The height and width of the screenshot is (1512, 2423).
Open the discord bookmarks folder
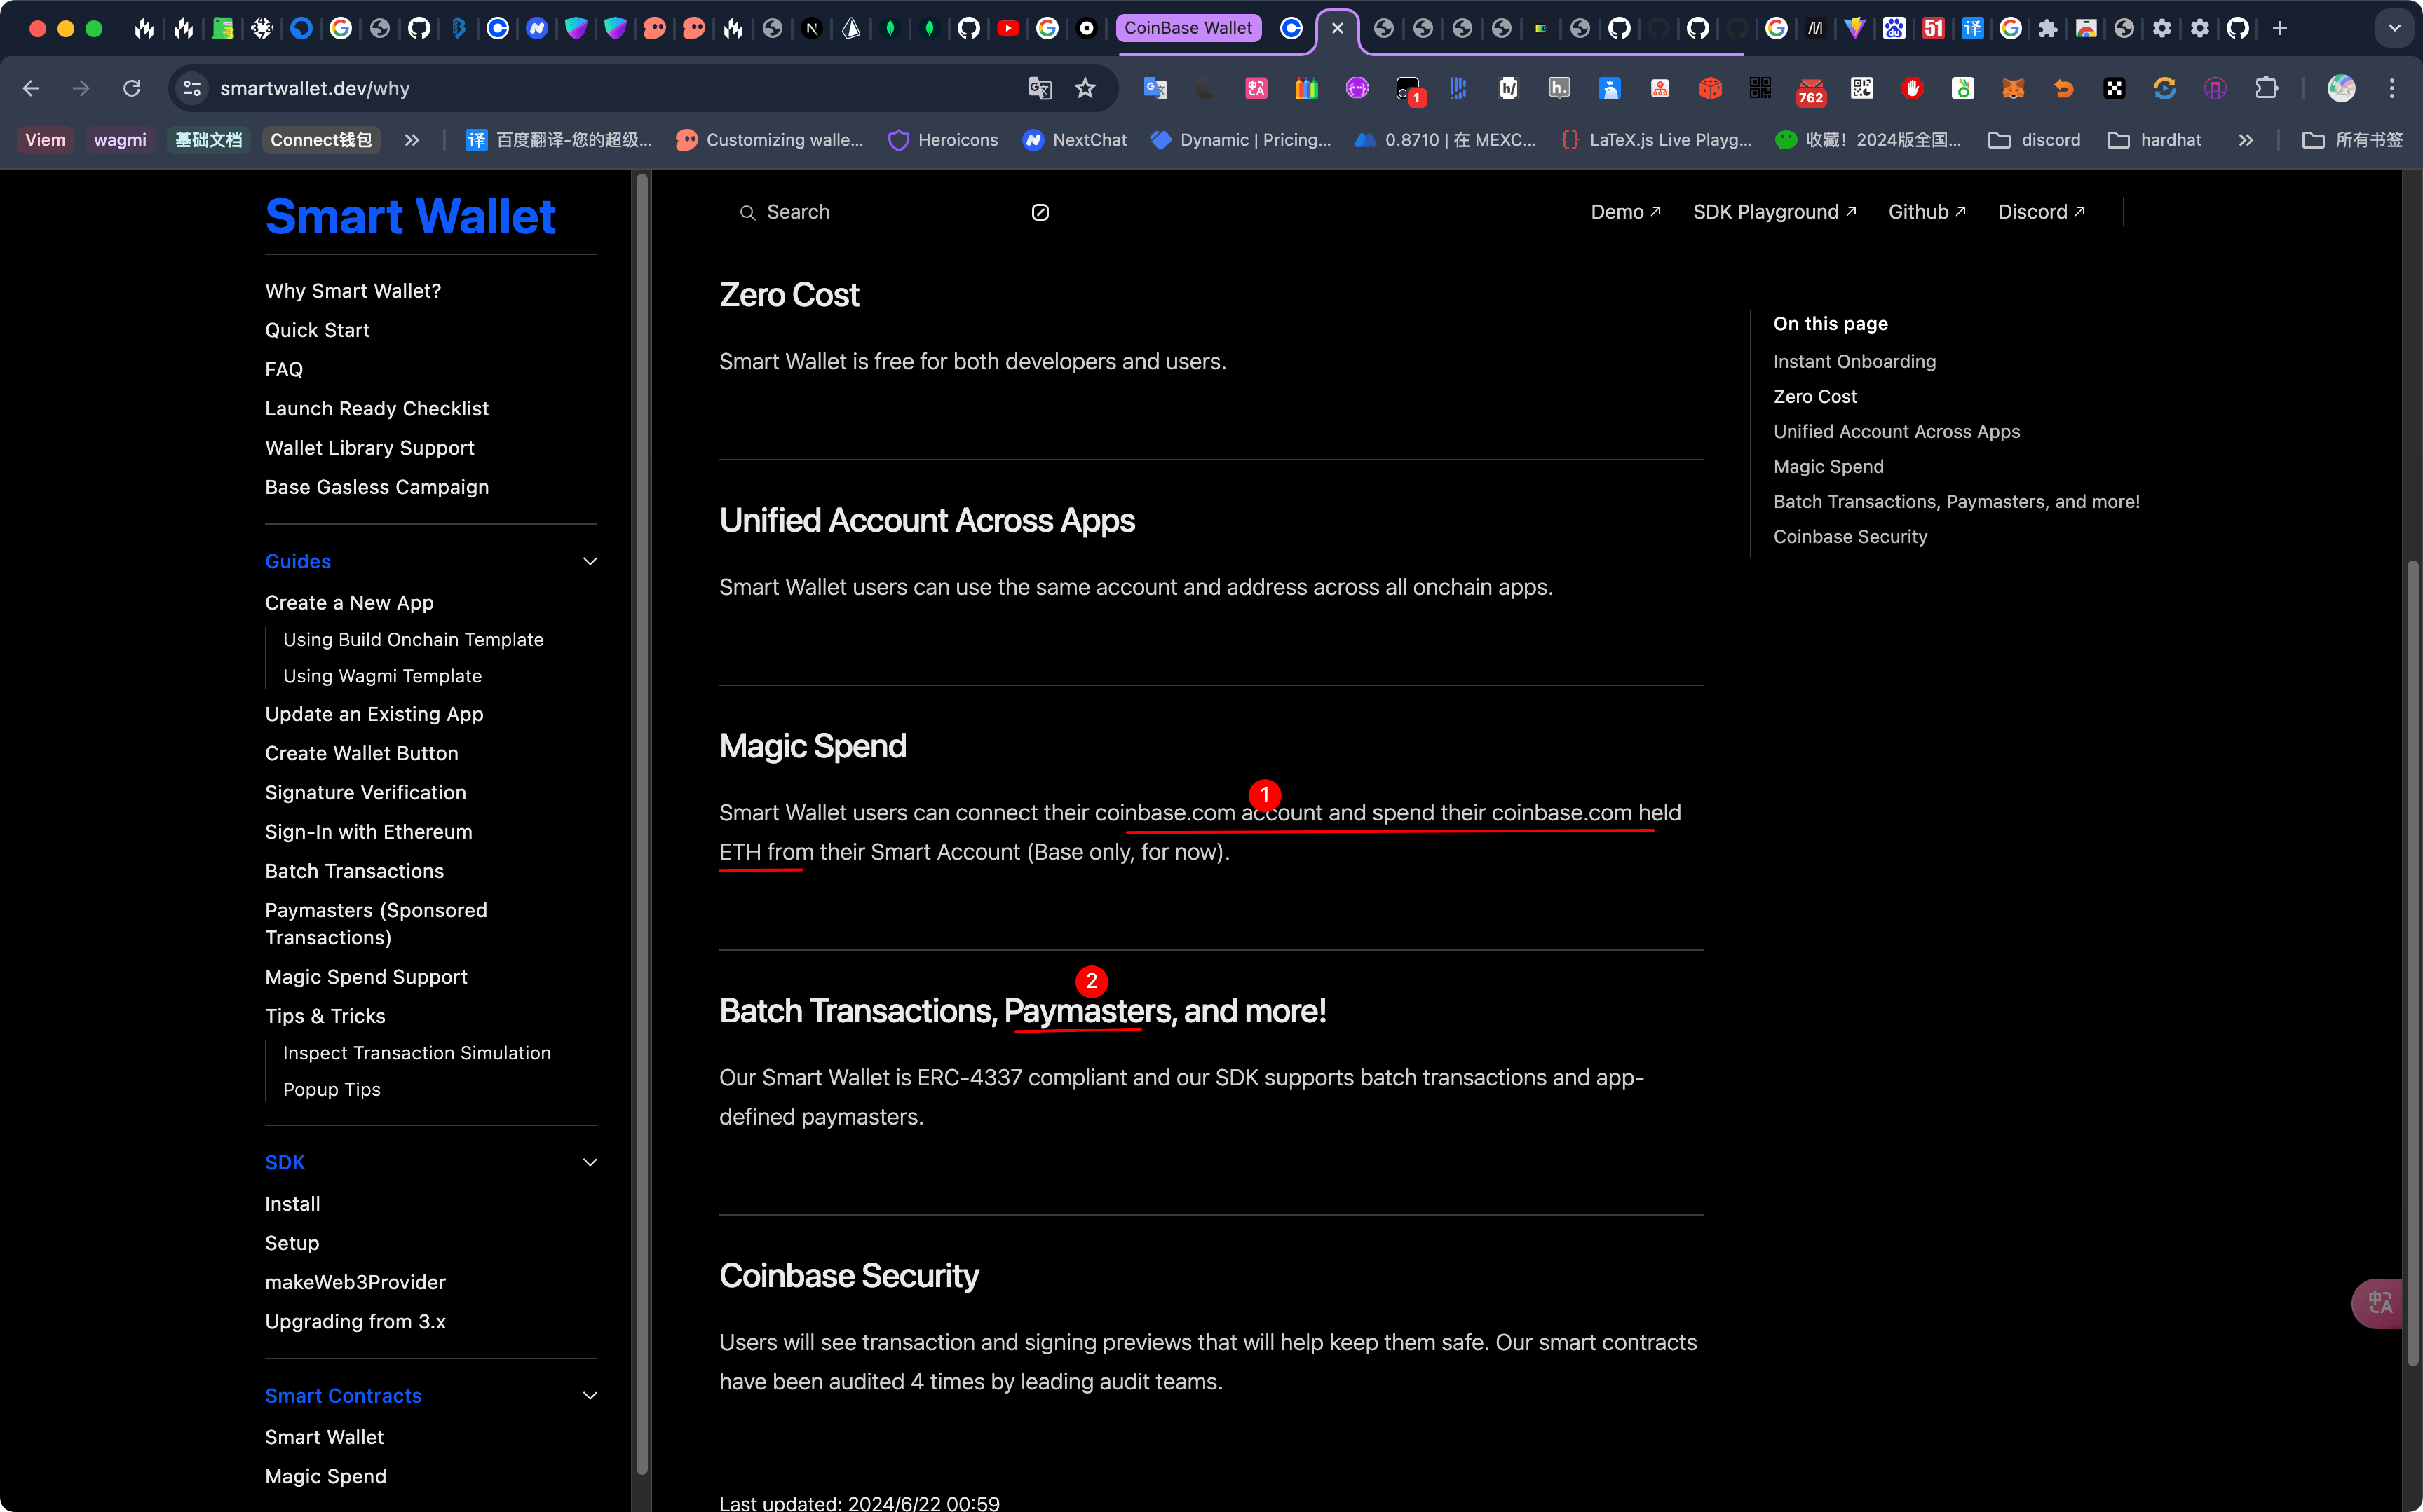pyautogui.click(x=2034, y=140)
